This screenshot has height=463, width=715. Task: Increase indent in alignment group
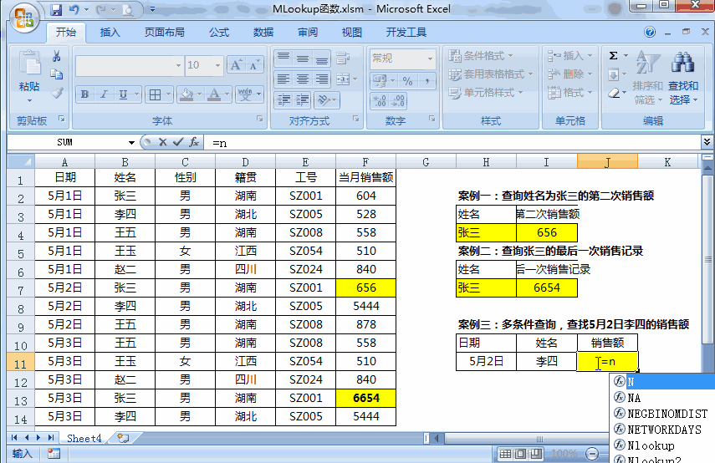click(303, 99)
